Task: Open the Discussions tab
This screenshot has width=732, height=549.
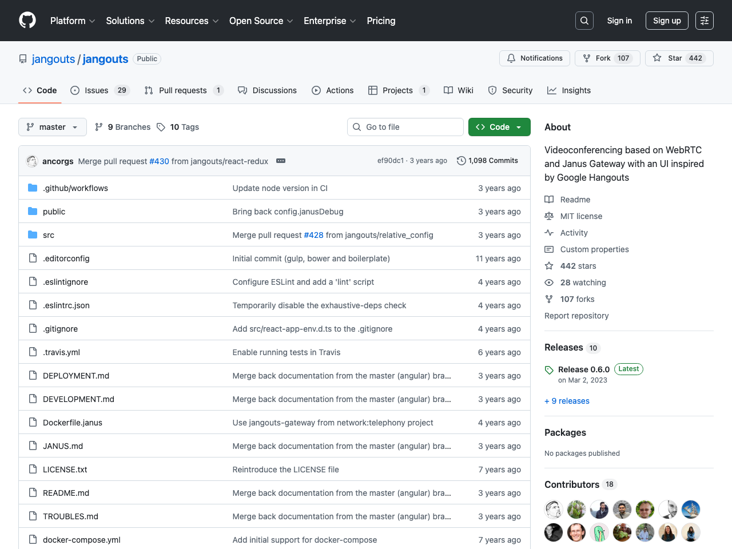Action: click(267, 90)
